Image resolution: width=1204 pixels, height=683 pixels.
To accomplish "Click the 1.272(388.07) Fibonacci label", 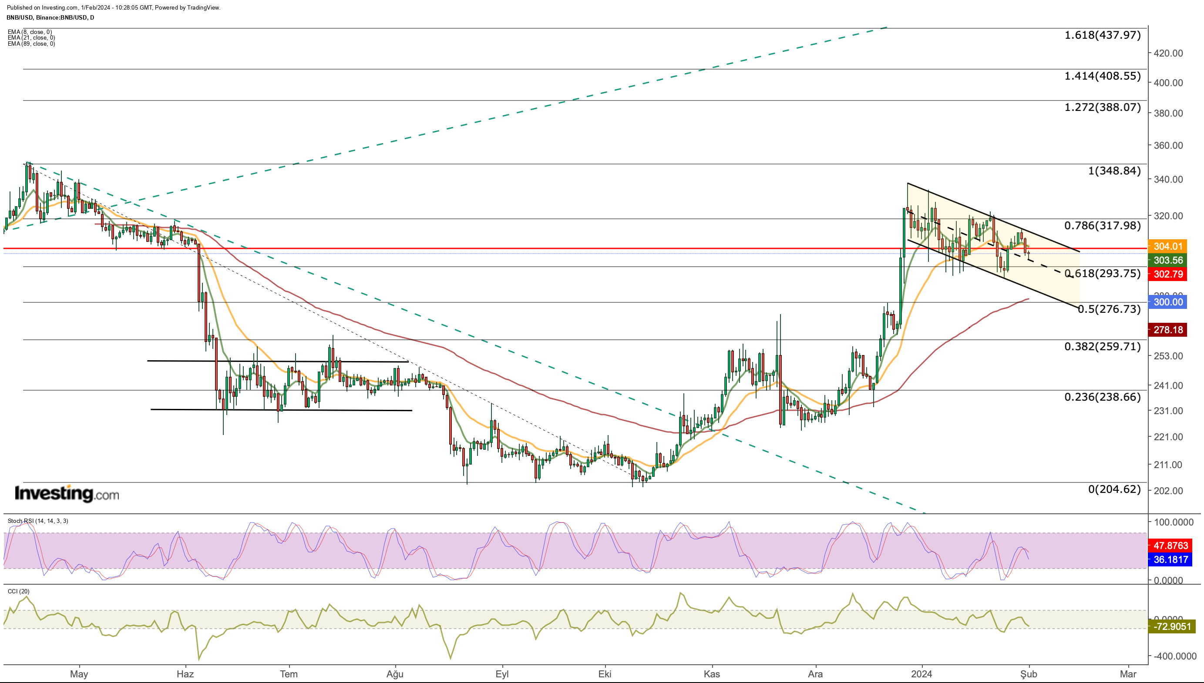I will (x=1102, y=107).
